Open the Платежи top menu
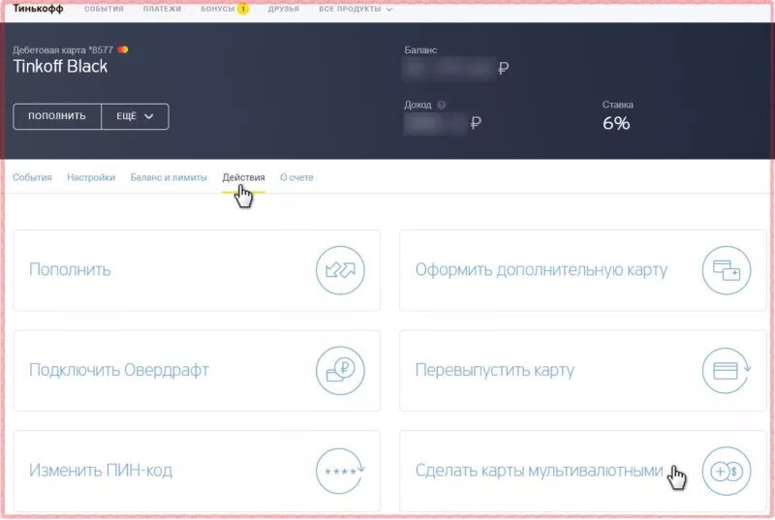The image size is (775, 520). [162, 9]
